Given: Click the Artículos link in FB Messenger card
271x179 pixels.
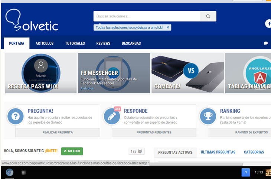Looking at the screenshot, I should pyautogui.click(x=87, y=88).
